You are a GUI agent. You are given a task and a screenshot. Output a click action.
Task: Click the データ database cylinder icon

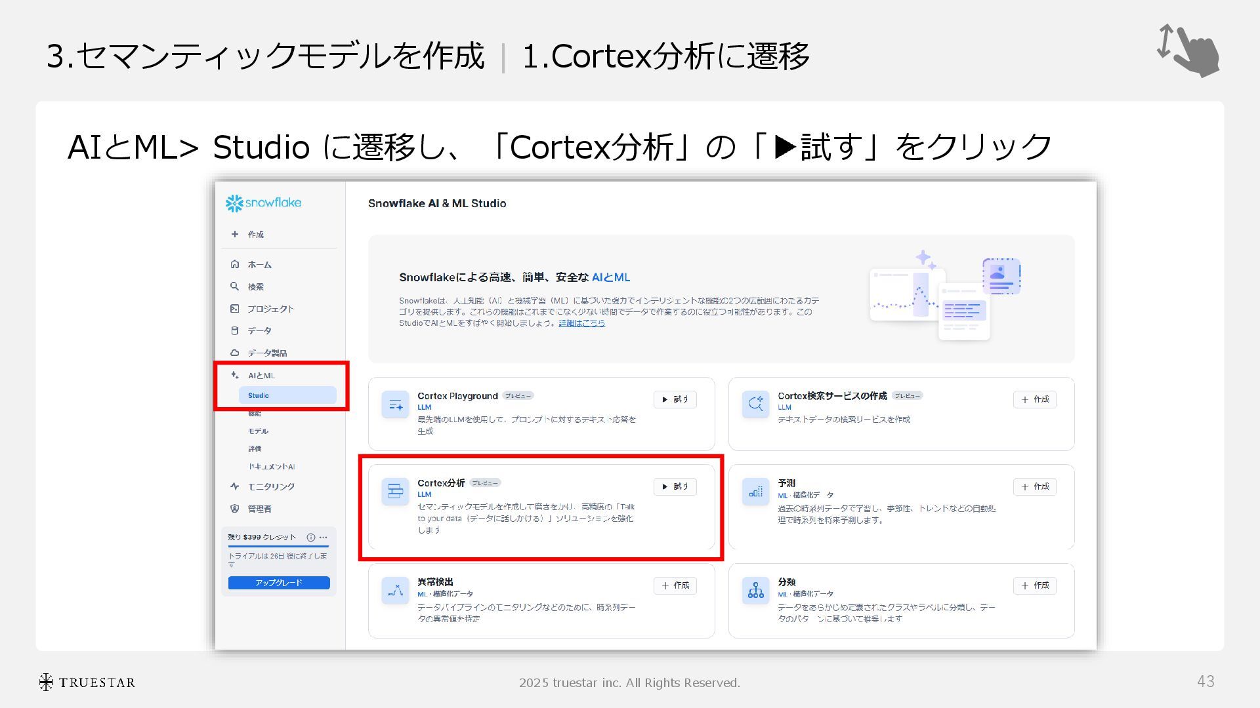(234, 330)
